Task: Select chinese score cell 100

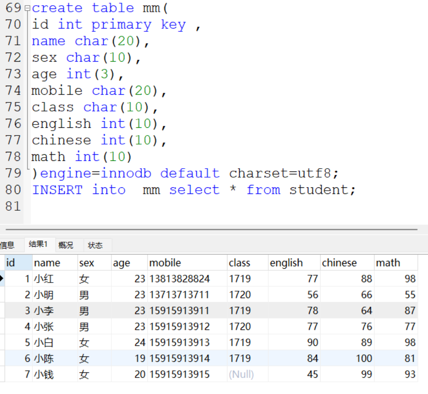Action: pos(347,358)
